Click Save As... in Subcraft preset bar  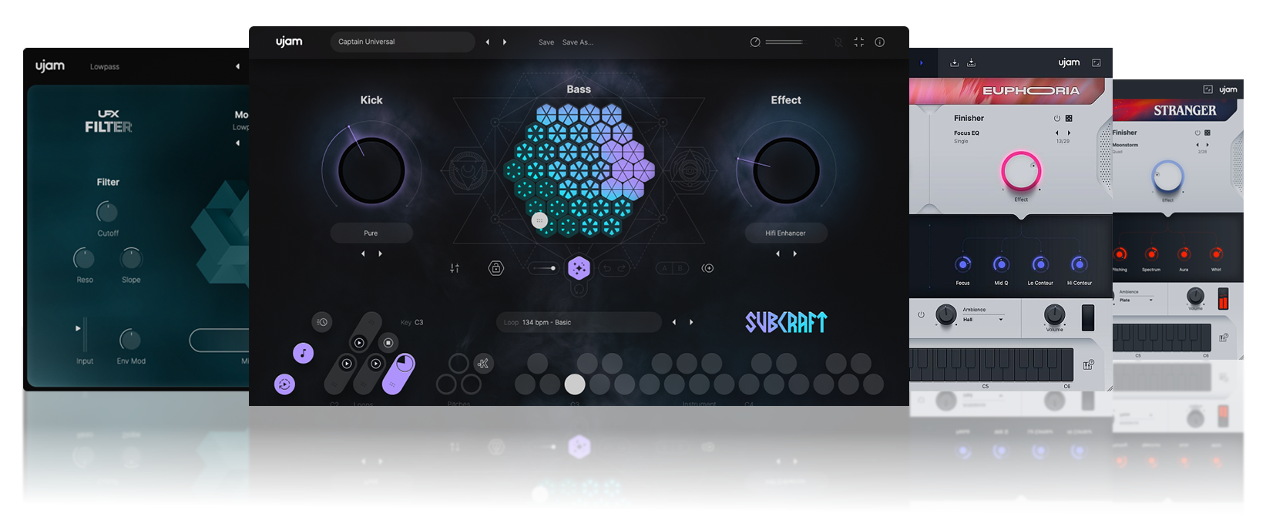(x=578, y=42)
